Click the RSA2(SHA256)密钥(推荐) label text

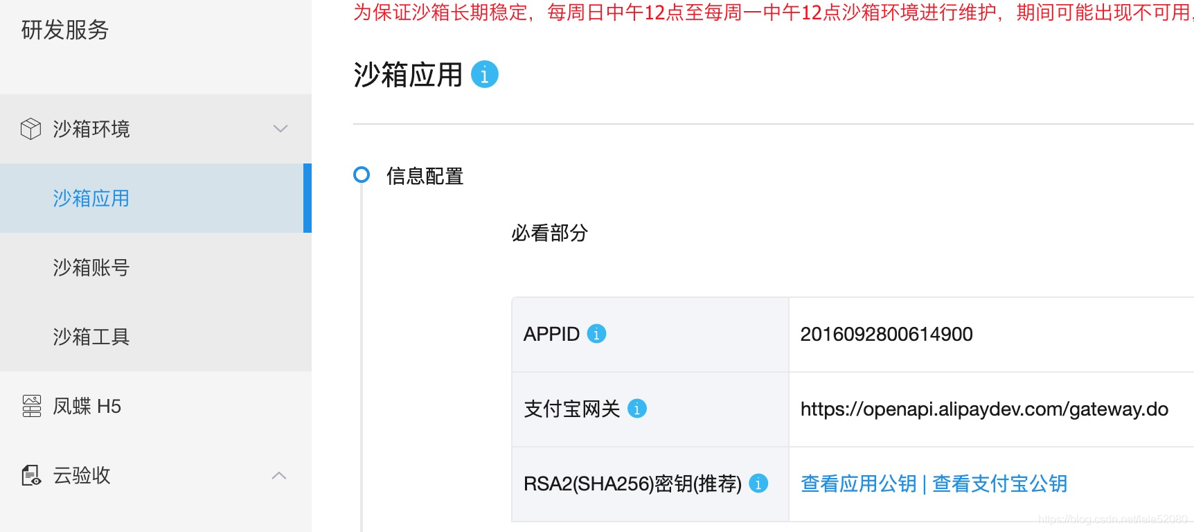tap(633, 484)
